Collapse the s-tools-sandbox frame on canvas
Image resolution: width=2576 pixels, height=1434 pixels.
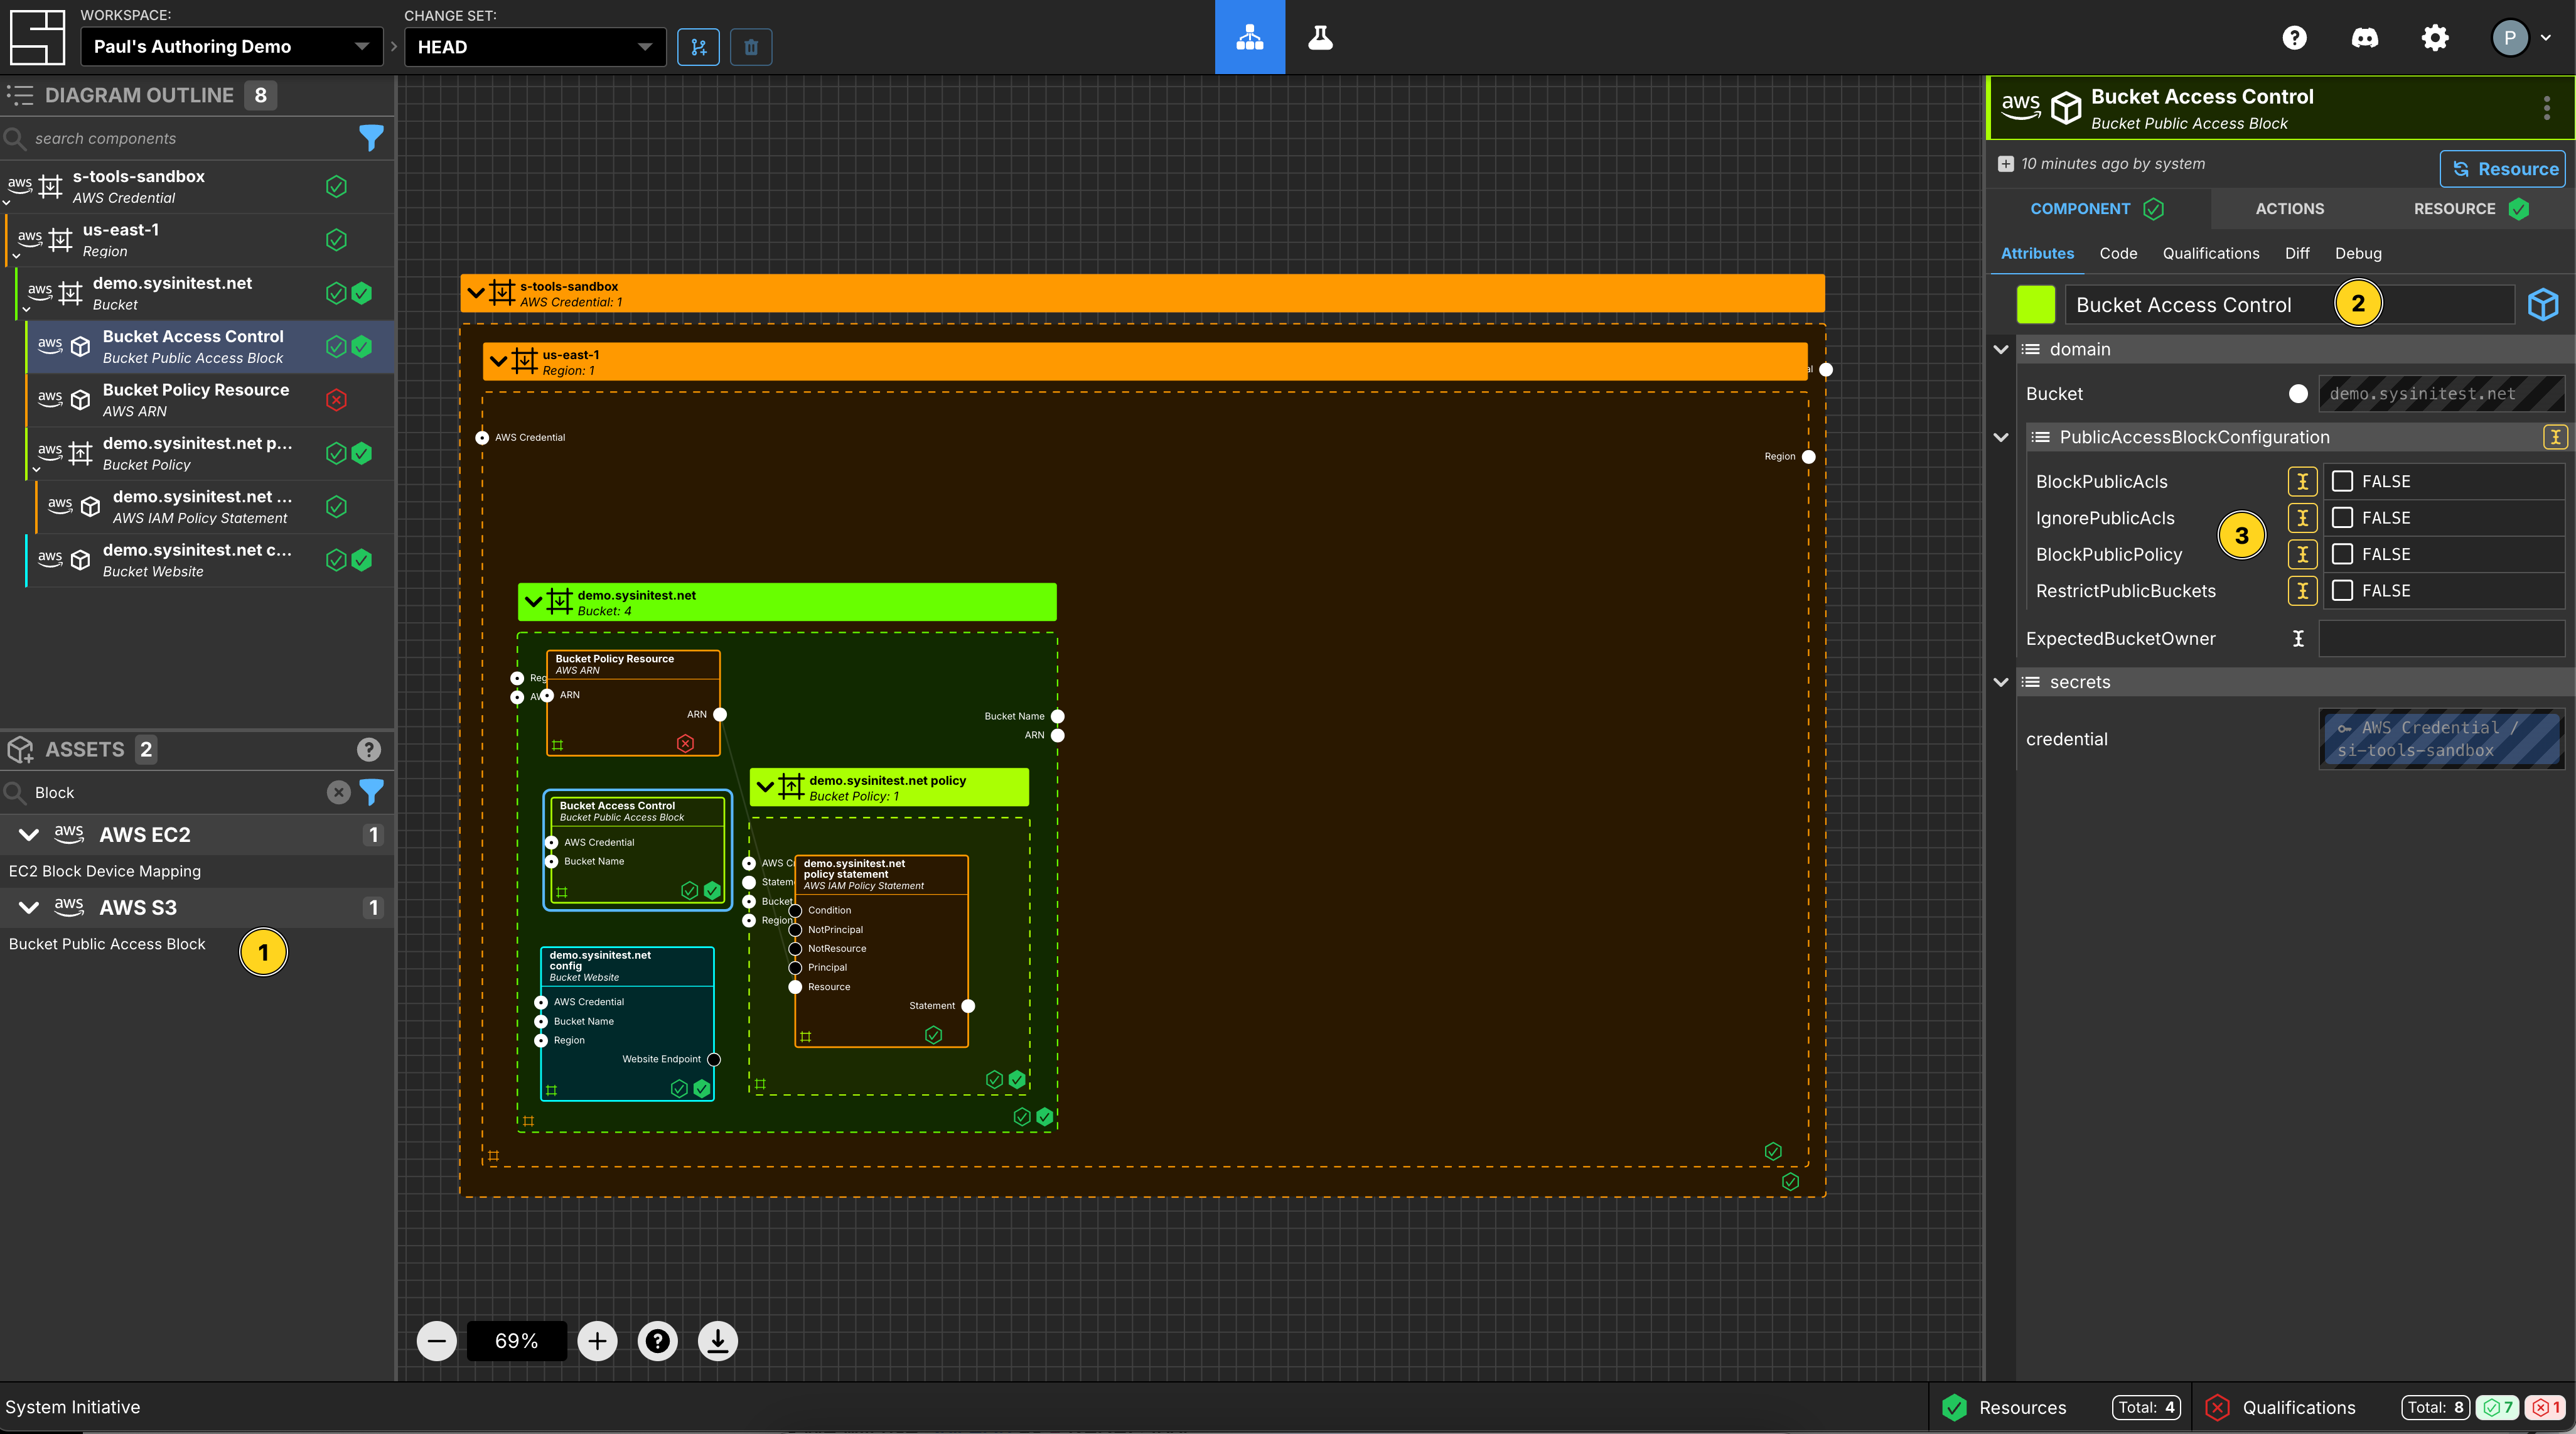pyautogui.click(x=476, y=294)
